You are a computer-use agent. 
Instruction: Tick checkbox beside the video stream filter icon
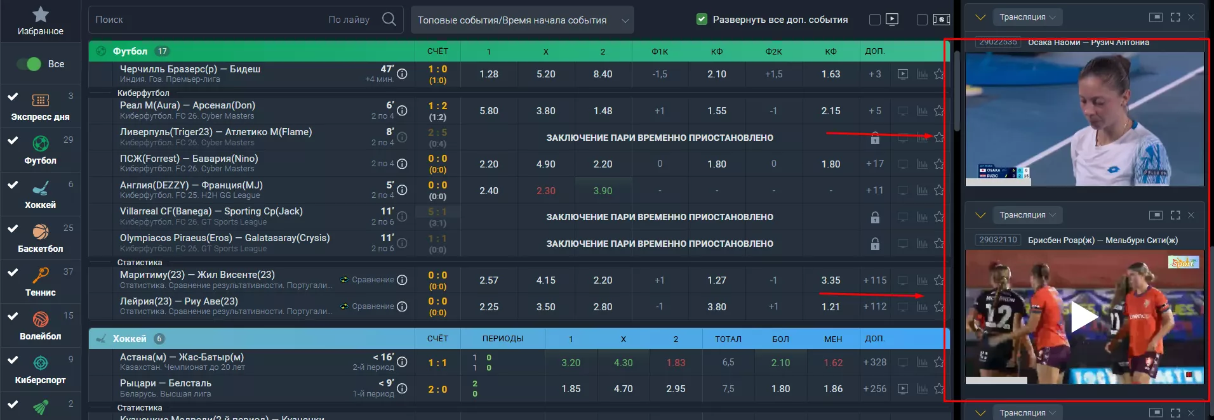coord(875,20)
